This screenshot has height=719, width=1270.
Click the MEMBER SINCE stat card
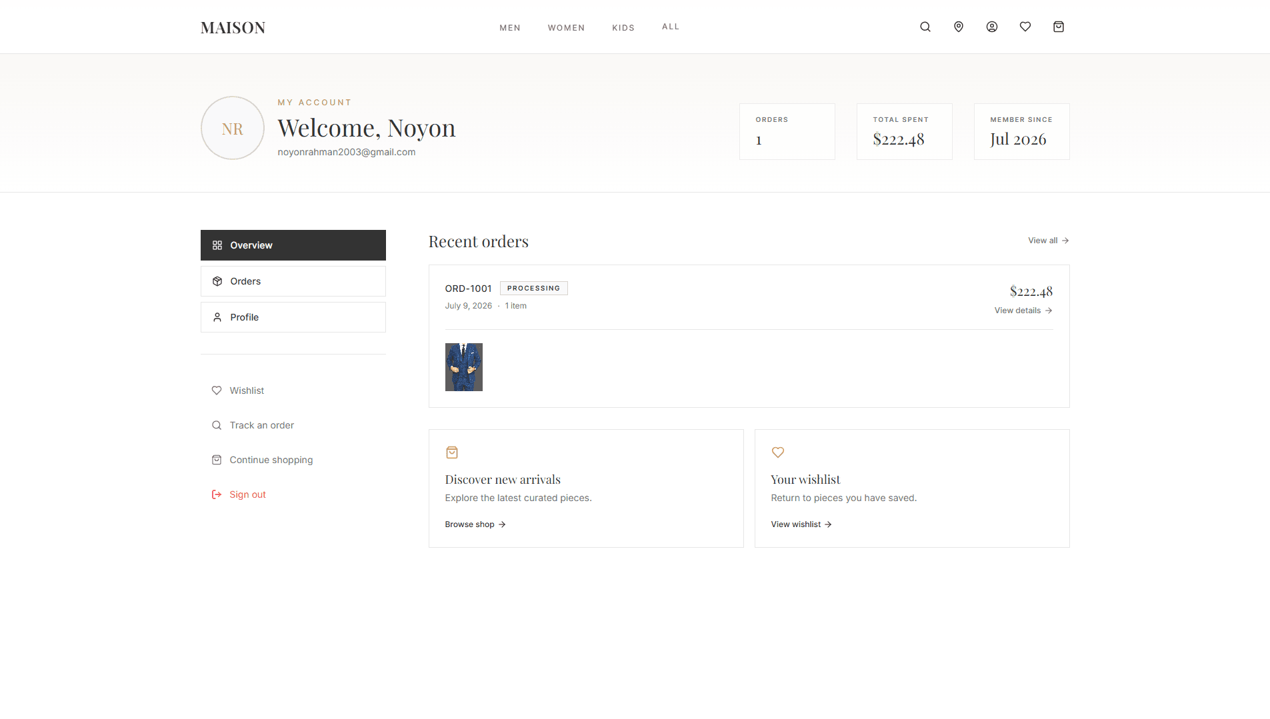tap(1022, 131)
